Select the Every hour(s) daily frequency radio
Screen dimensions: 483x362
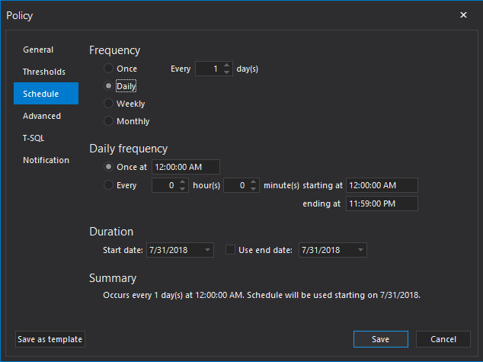[x=109, y=185]
